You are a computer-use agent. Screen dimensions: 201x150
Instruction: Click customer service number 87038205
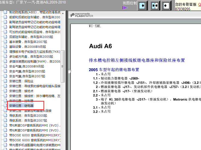[x=182, y=9]
